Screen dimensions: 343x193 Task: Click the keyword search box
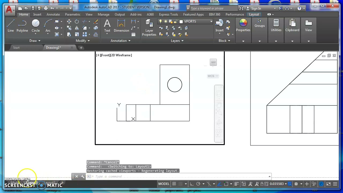tap(214, 9)
